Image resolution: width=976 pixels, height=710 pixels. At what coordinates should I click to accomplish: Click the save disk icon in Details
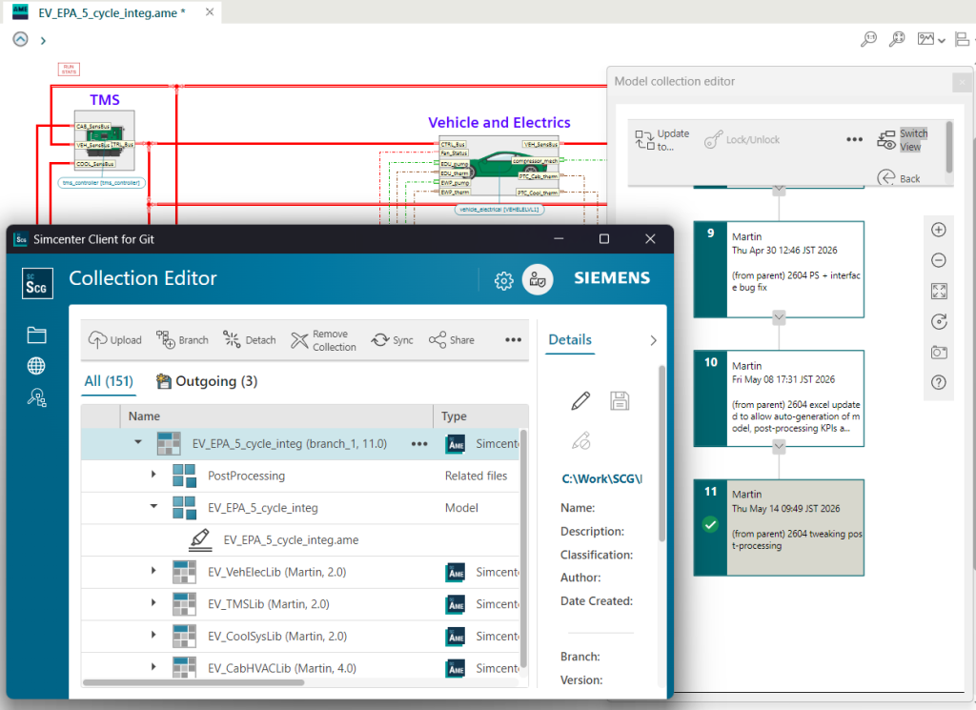pos(620,400)
